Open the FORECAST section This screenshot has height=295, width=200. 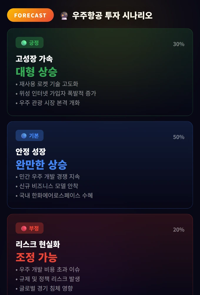30,15
